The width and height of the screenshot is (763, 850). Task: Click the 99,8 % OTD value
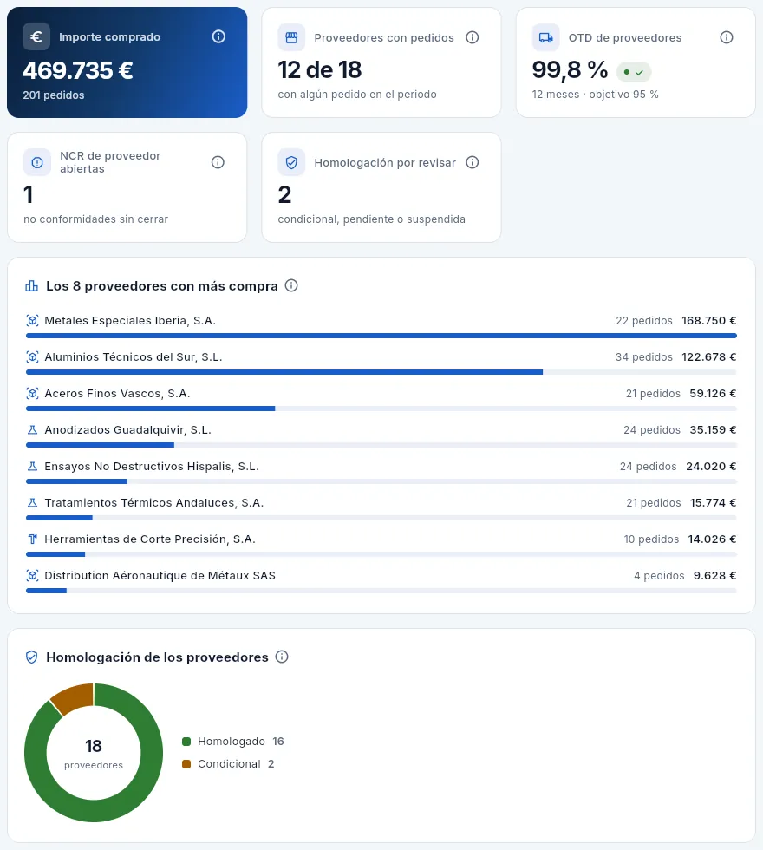coord(571,70)
